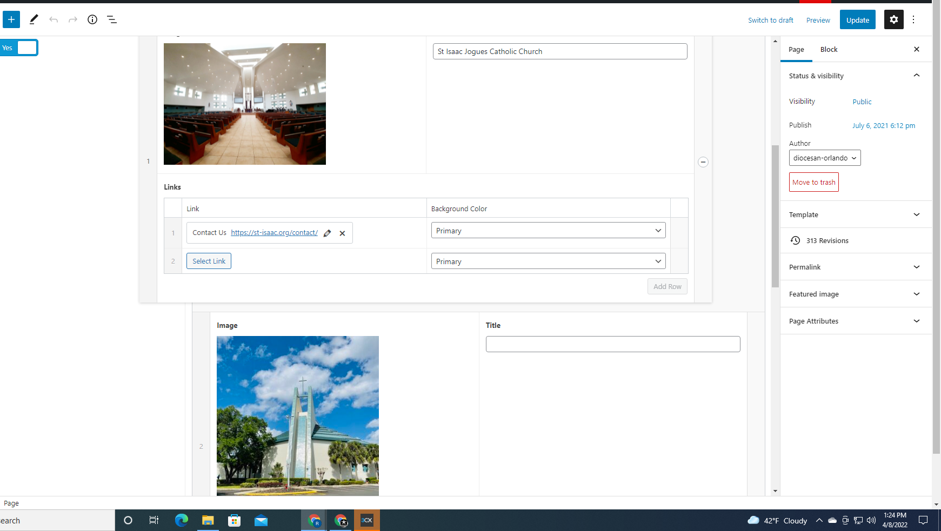Click the empty Title input field
Image resolution: width=941 pixels, height=531 pixels.
[x=612, y=344]
